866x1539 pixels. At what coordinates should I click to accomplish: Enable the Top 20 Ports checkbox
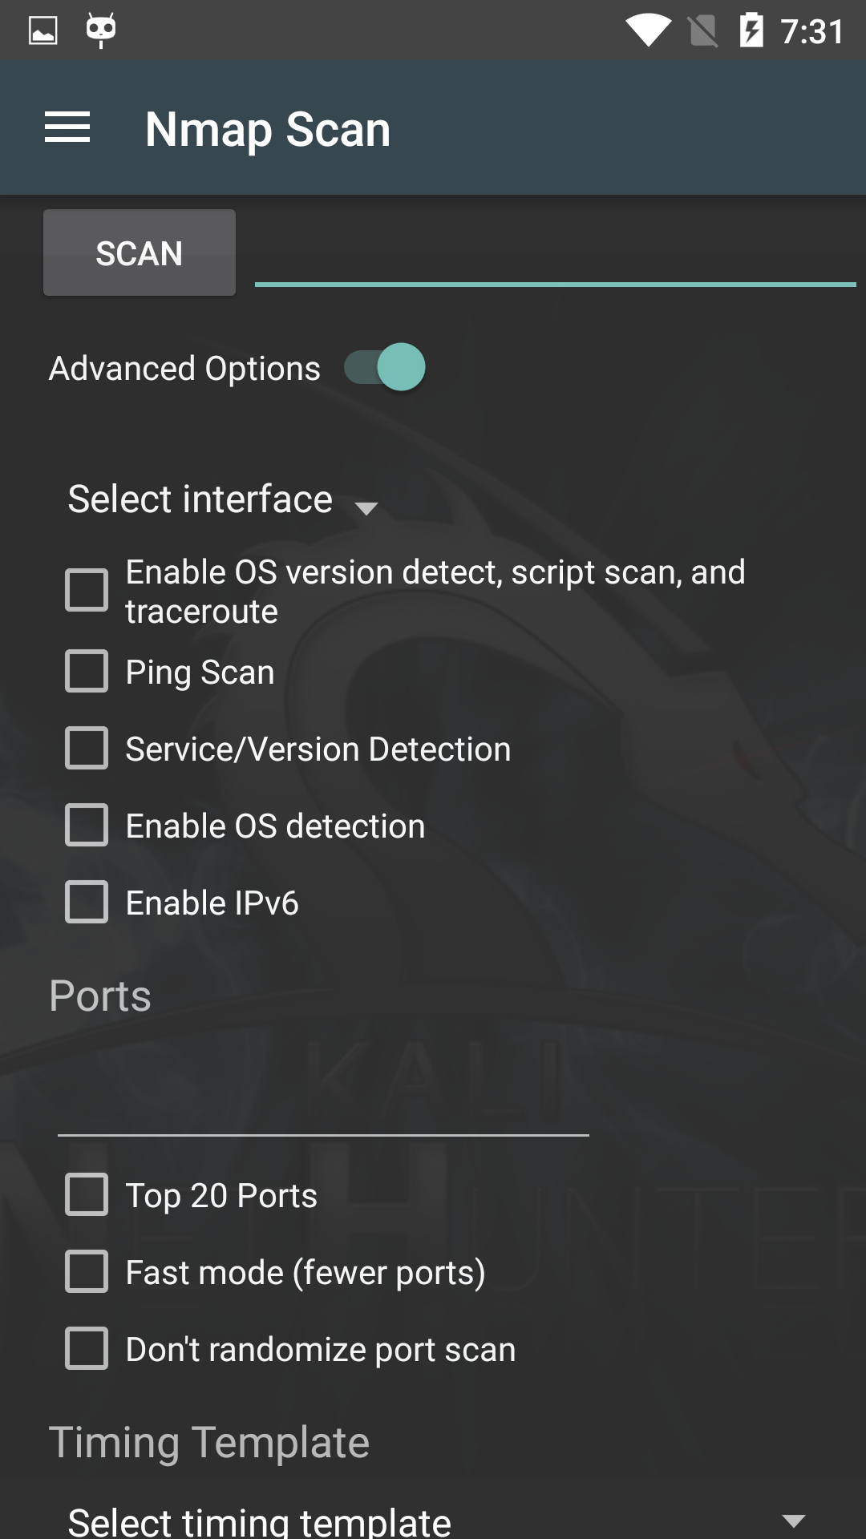pos(87,1194)
